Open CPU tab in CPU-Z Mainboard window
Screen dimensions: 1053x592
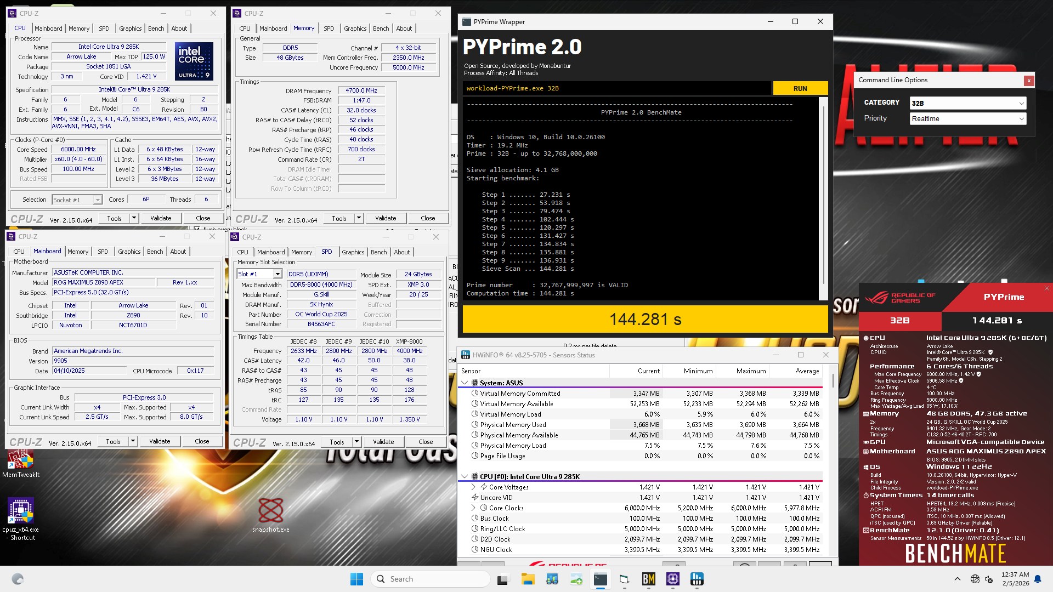coord(19,252)
